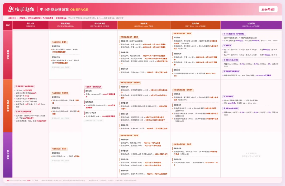Click the 开启挂车直播 link in the subtitle
Viewport: 285px width, 186px height.
48,18
